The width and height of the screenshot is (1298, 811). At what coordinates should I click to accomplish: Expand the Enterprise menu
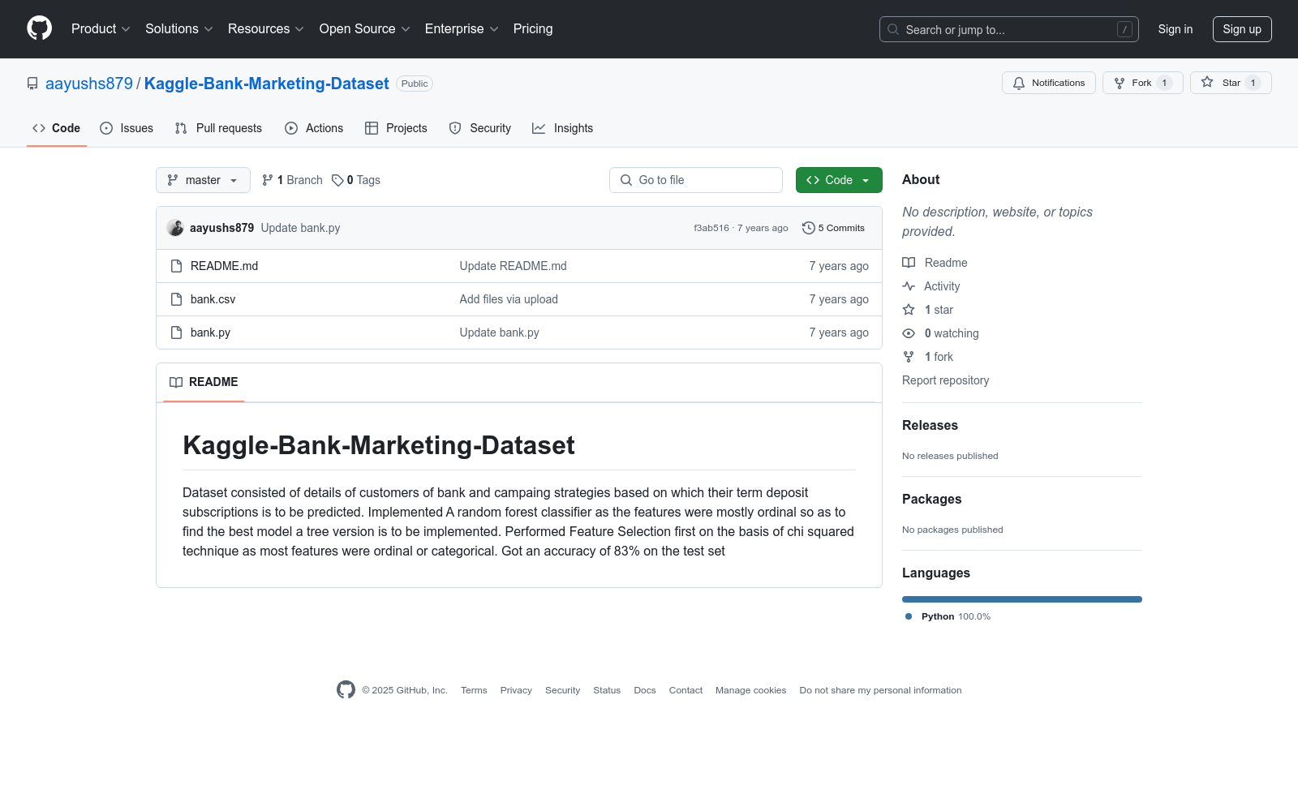(x=462, y=28)
